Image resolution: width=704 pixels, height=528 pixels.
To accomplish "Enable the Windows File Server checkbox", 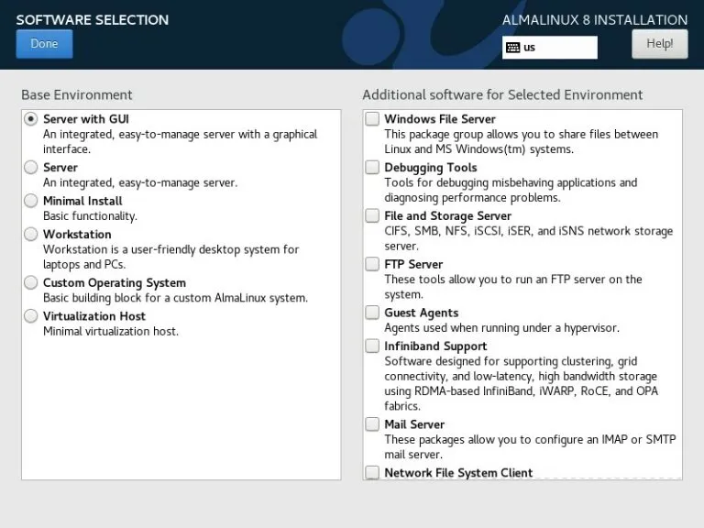I will 372,119.
